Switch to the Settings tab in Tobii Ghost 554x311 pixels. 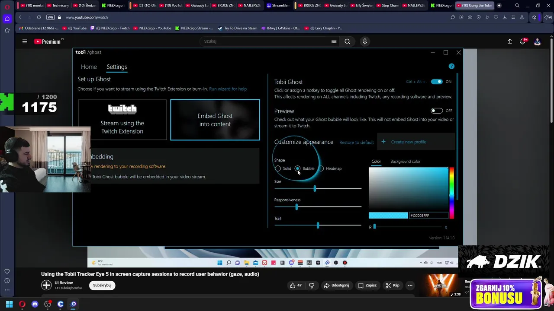click(117, 67)
